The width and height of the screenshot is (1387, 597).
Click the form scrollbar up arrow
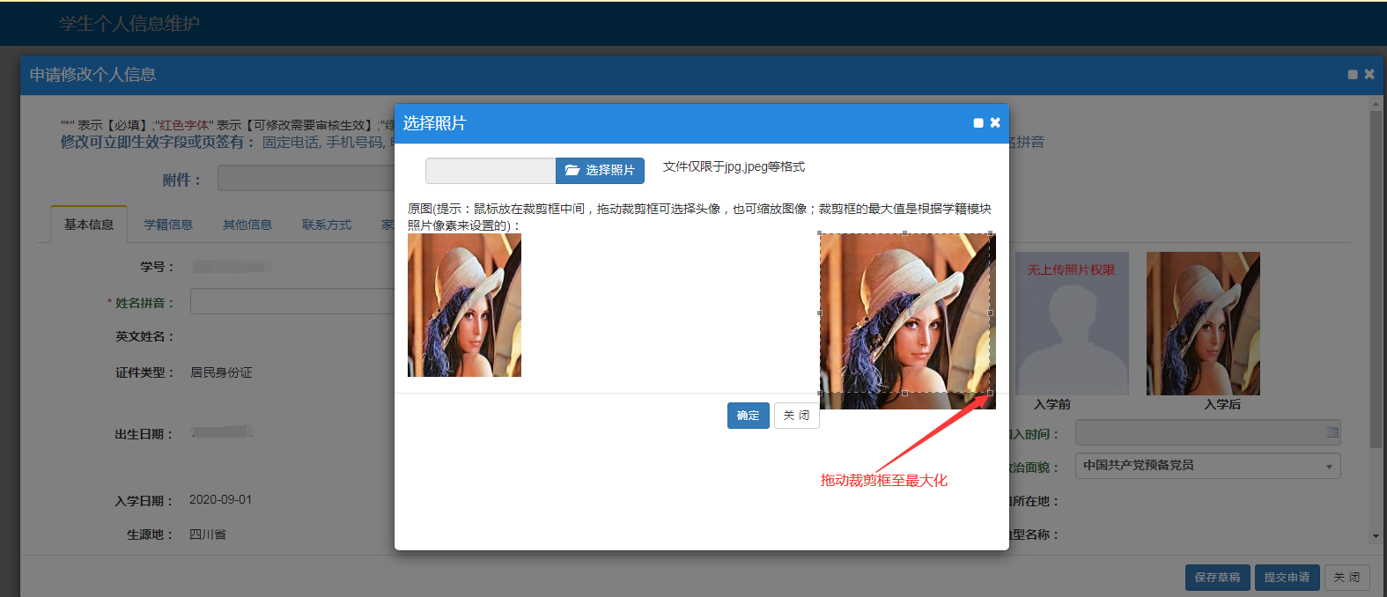1376,104
